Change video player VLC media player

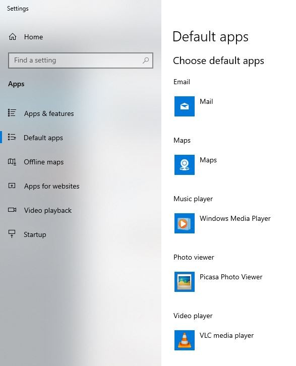point(226,335)
